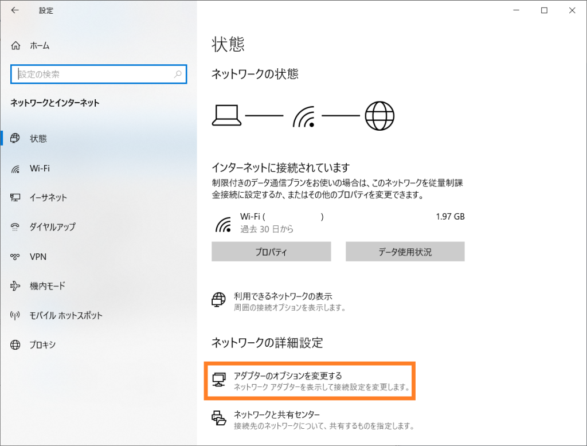Click the ダイヤルアップ phone icon in sidebar
This screenshot has width=587, height=446.
[x=15, y=226]
